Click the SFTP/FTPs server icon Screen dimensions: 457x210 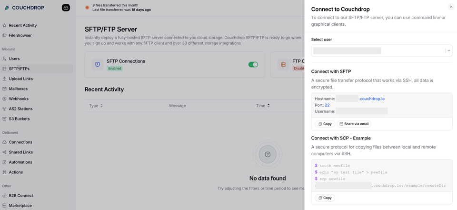(4, 69)
